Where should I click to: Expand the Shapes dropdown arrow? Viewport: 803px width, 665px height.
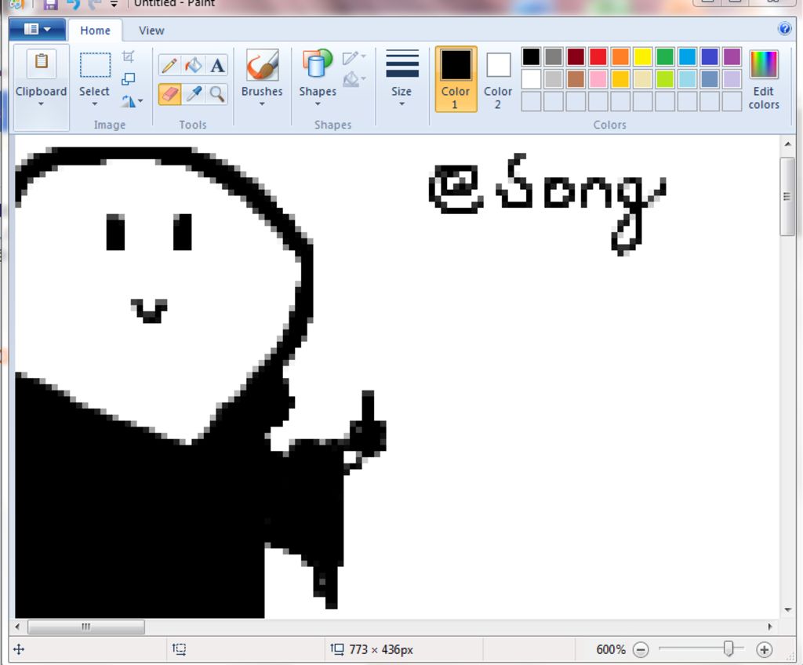tap(318, 104)
